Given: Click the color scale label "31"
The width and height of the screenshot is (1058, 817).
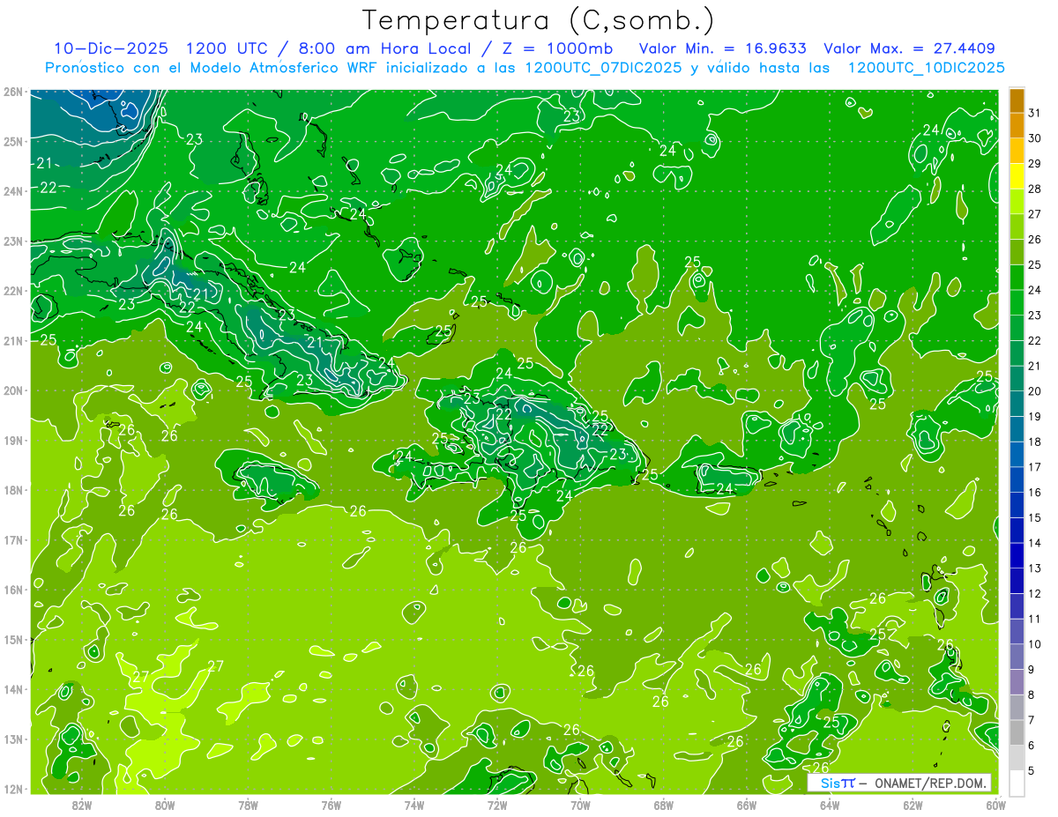Looking at the screenshot, I should 1034,113.
